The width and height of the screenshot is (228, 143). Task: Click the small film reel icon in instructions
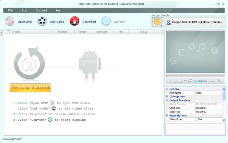[54, 108]
